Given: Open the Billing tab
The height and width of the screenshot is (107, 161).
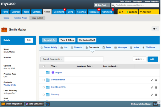Looking at the screenshot, I should pos(70,12).
